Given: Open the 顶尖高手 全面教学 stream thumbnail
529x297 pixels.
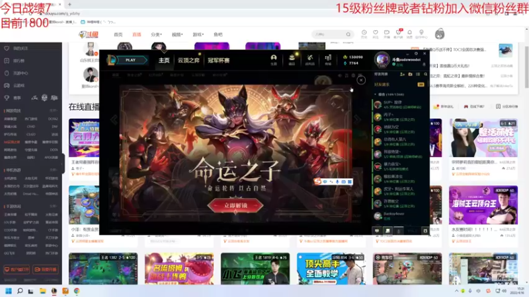Looking at the screenshot, I should point(331,269).
